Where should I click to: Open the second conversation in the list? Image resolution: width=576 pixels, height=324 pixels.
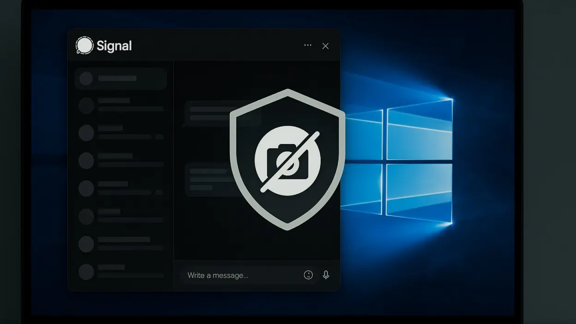(x=121, y=105)
